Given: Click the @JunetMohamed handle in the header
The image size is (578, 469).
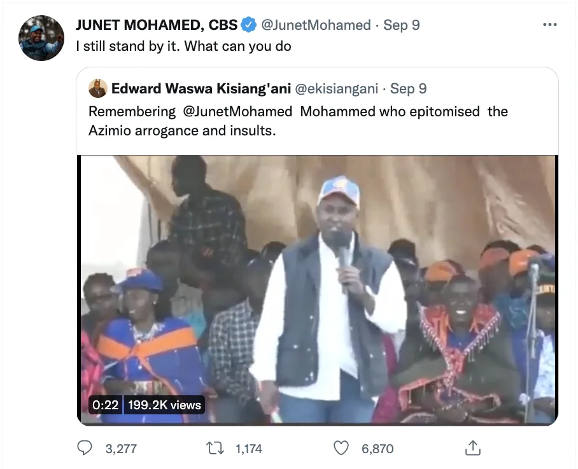Looking at the screenshot, I should pos(316,25).
